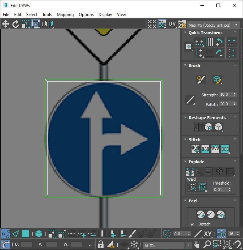The height and width of the screenshot is (250, 243).
Task: Click the Linear Align vertical bars icon
Action: 209,42
